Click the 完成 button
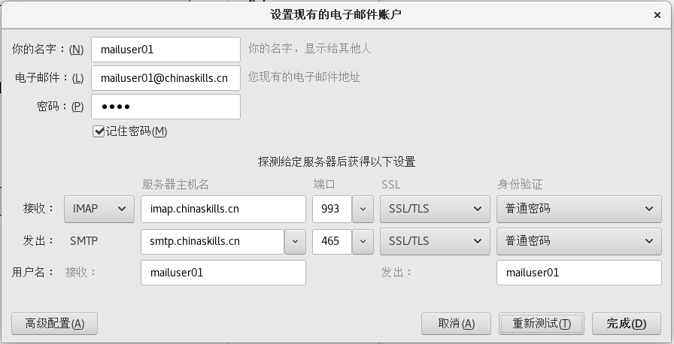674x344 pixels. (627, 324)
